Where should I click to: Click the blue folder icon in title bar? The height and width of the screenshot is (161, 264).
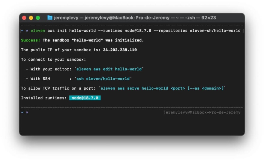coord(50,18)
